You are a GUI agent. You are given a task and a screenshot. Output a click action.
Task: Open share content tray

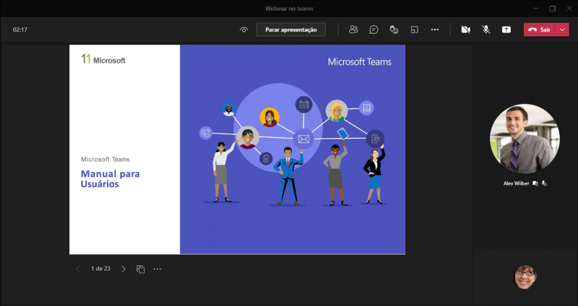click(x=506, y=30)
